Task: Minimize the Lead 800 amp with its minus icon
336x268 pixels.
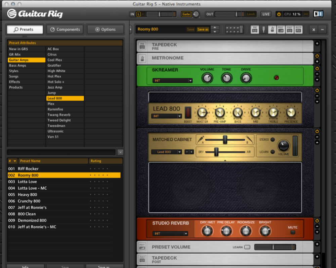Action: (317, 96)
